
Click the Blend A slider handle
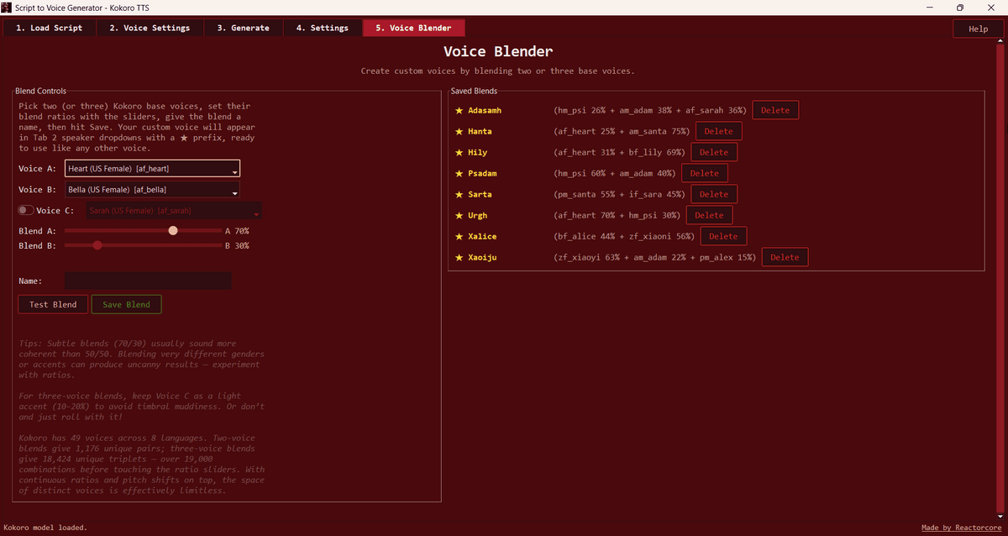(173, 230)
